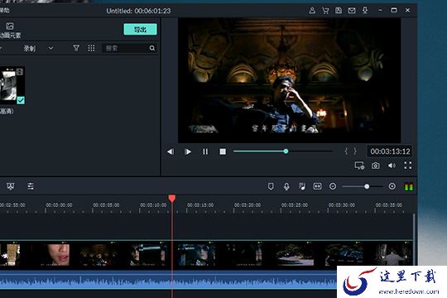Open the audio mixer icon
The image size is (447, 298).
pyautogui.click(x=302, y=186)
